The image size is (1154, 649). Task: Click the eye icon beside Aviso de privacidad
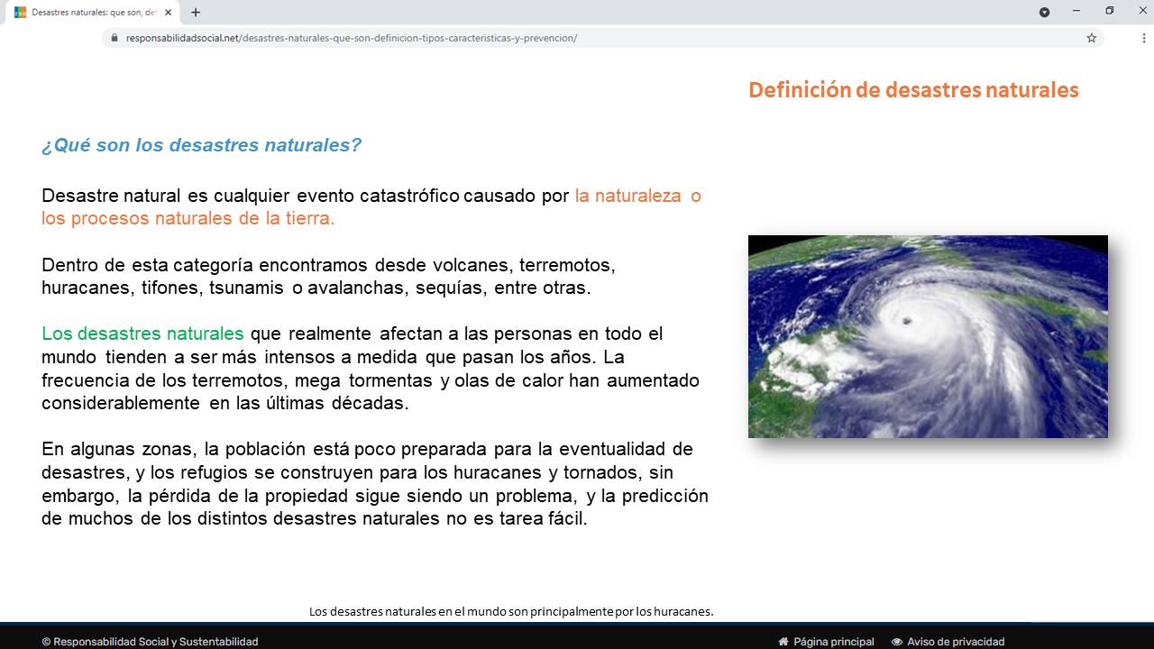pyautogui.click(x=897, y=642)
